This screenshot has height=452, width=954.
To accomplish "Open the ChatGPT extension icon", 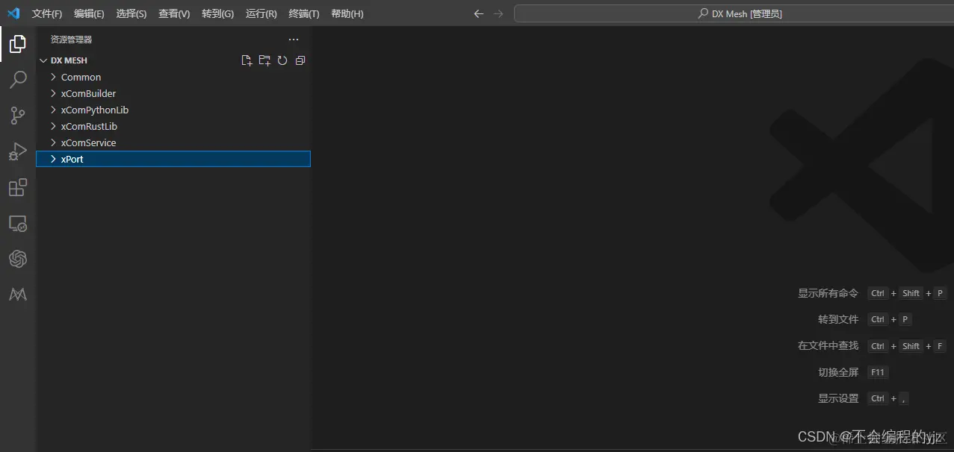I will [18, 259].
